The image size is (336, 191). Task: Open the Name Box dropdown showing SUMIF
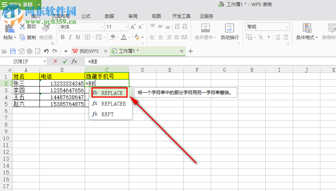click(x=44, y=61)
